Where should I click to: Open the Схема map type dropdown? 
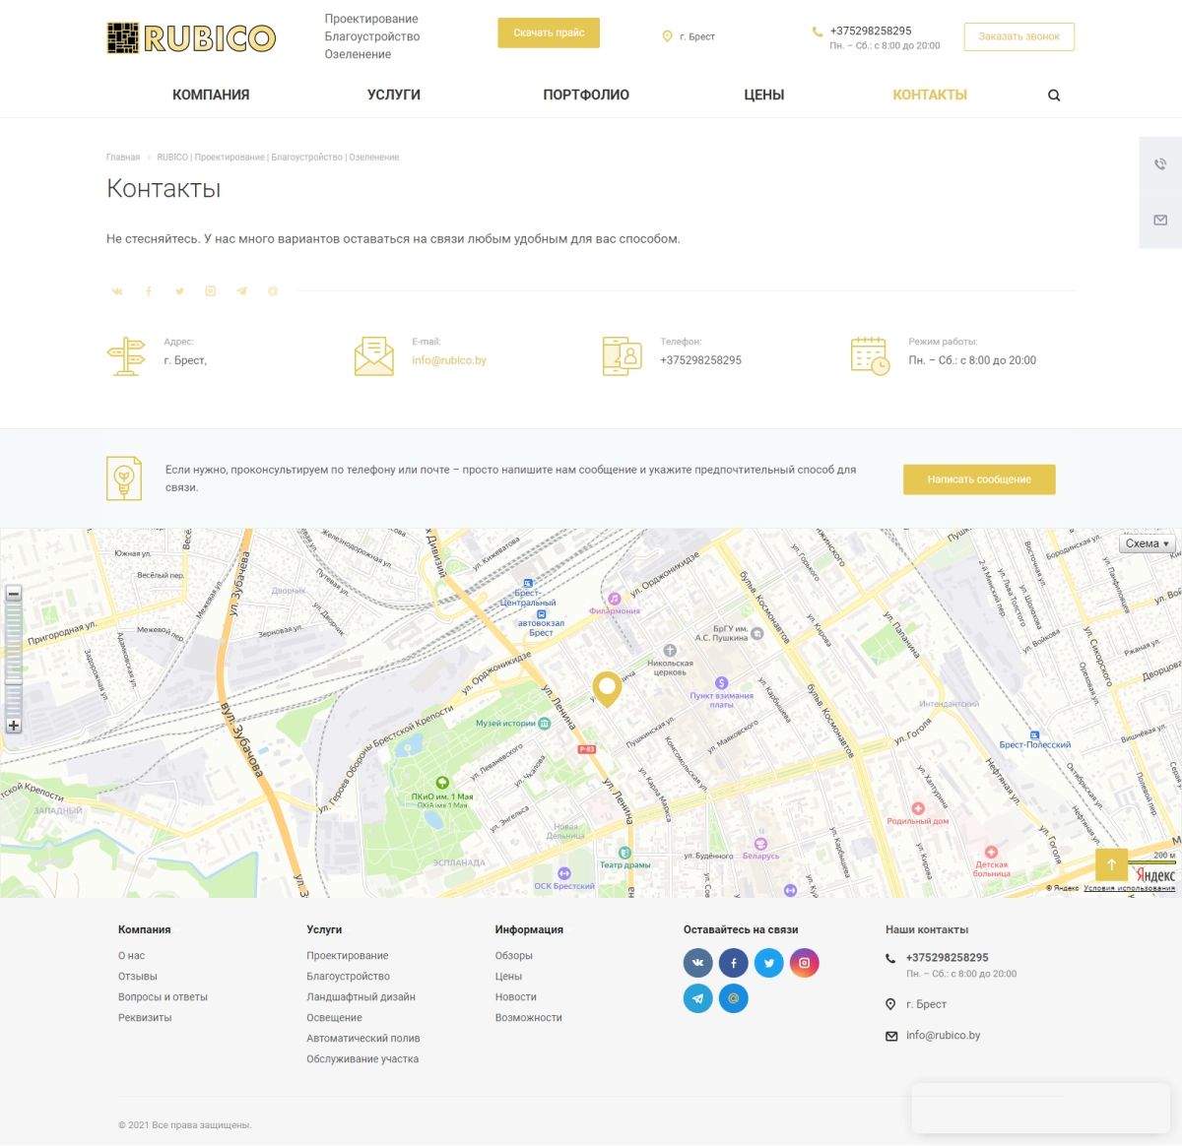pos(1148,543)
